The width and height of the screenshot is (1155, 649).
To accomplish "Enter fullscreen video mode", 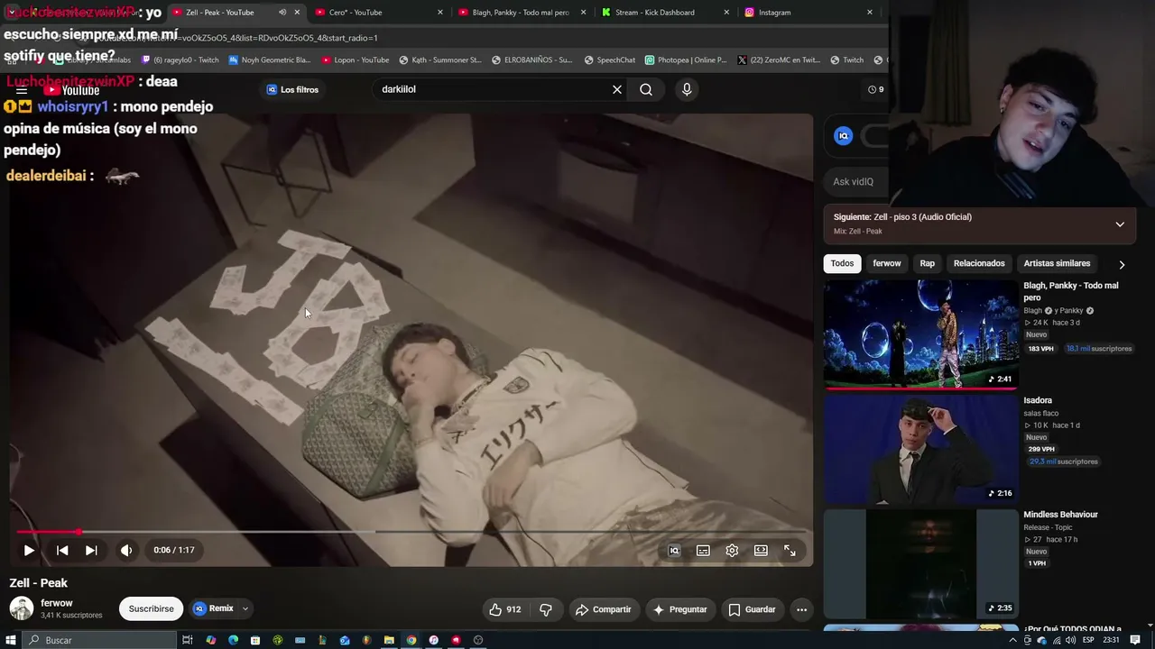I will coord(790,551).
